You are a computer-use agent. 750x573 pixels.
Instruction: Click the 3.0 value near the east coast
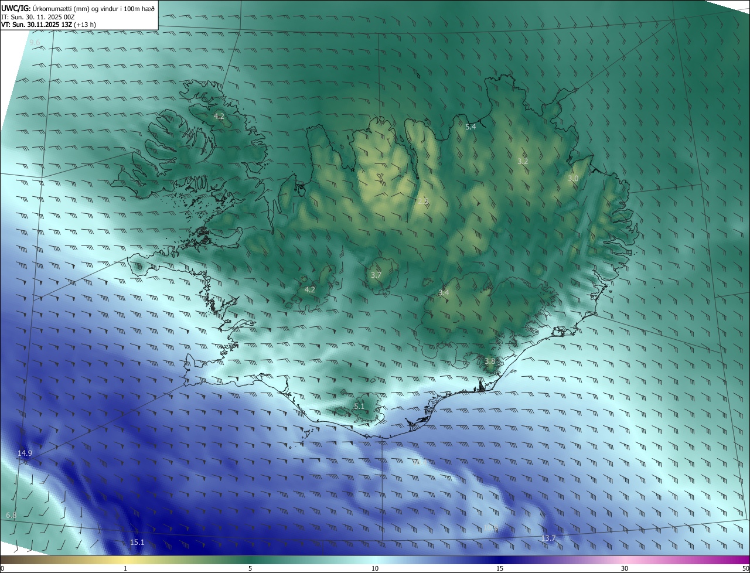(573, 178)
